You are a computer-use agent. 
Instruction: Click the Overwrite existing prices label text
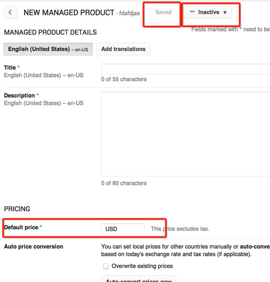click(x=142, y=266)
